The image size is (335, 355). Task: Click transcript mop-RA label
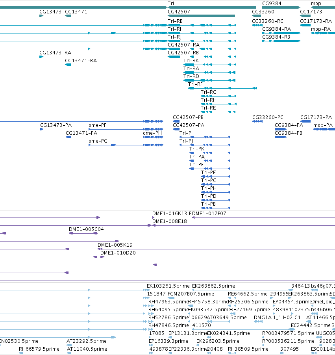click(x=321, y=29)
